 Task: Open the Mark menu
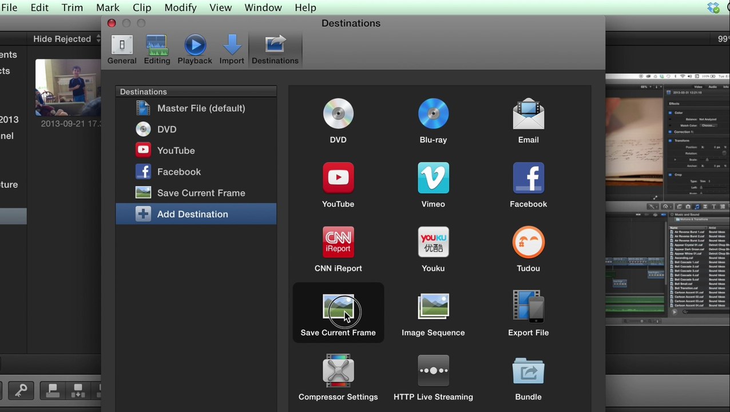coord(108,7)
